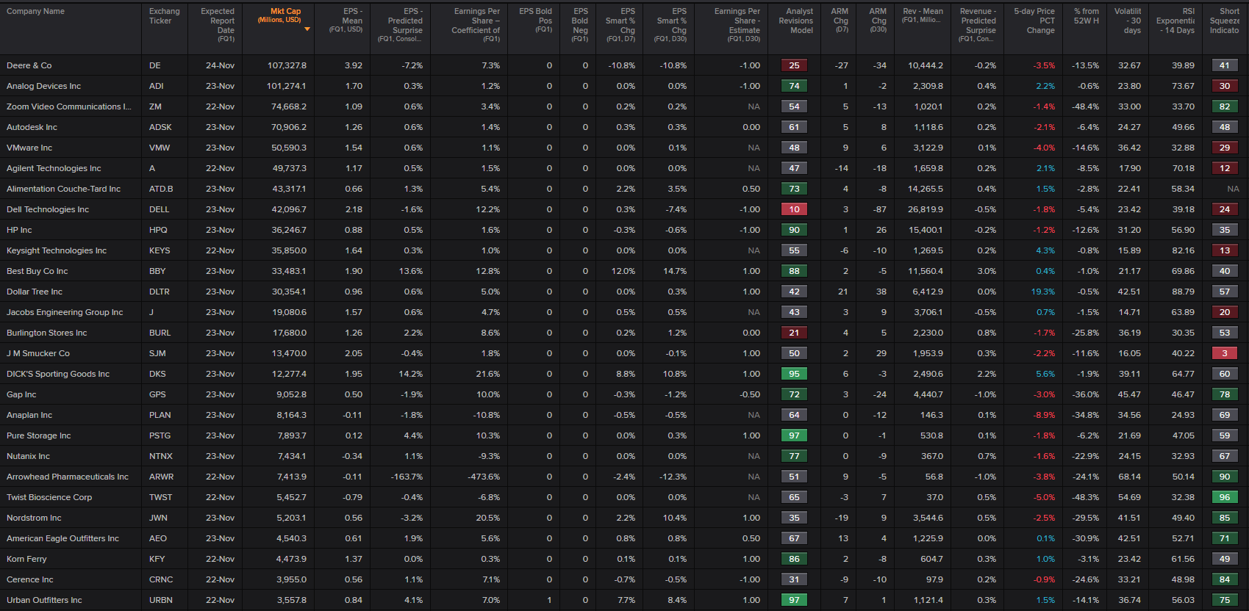Click Deere's red analyst revisions score 25

pos(794,65)
